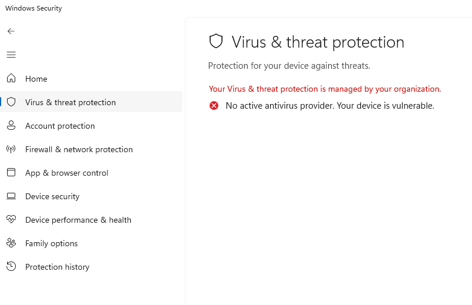The width and height of the screenshot is (472, 305).
Task: Click the Account protection person icon
Action: pos(11,126)
